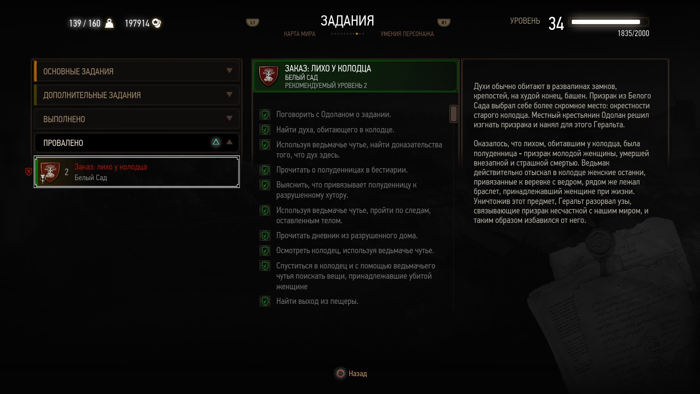
Task: Toggle checkbox for Поговорить с Одоланом о задании
Action: (265, 115)
